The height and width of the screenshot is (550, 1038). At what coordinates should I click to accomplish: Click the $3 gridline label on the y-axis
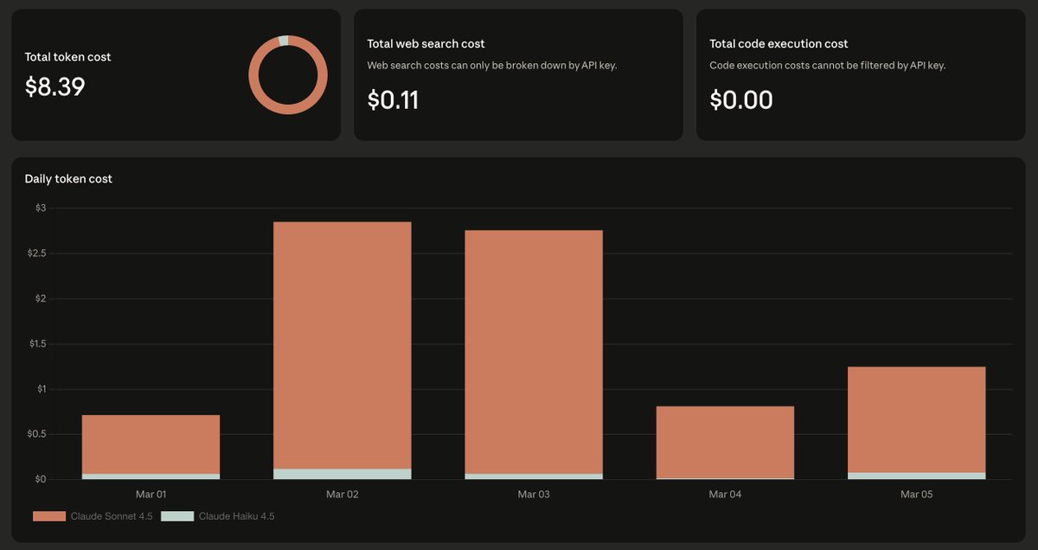[x=41, y=207]
